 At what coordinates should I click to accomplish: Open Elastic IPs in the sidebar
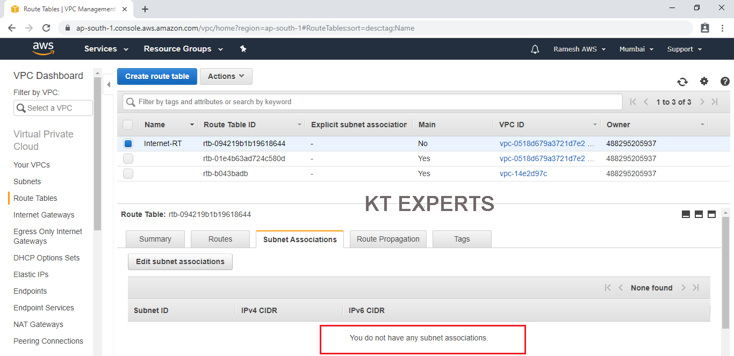pyautogui.click(x=31, y=274)
